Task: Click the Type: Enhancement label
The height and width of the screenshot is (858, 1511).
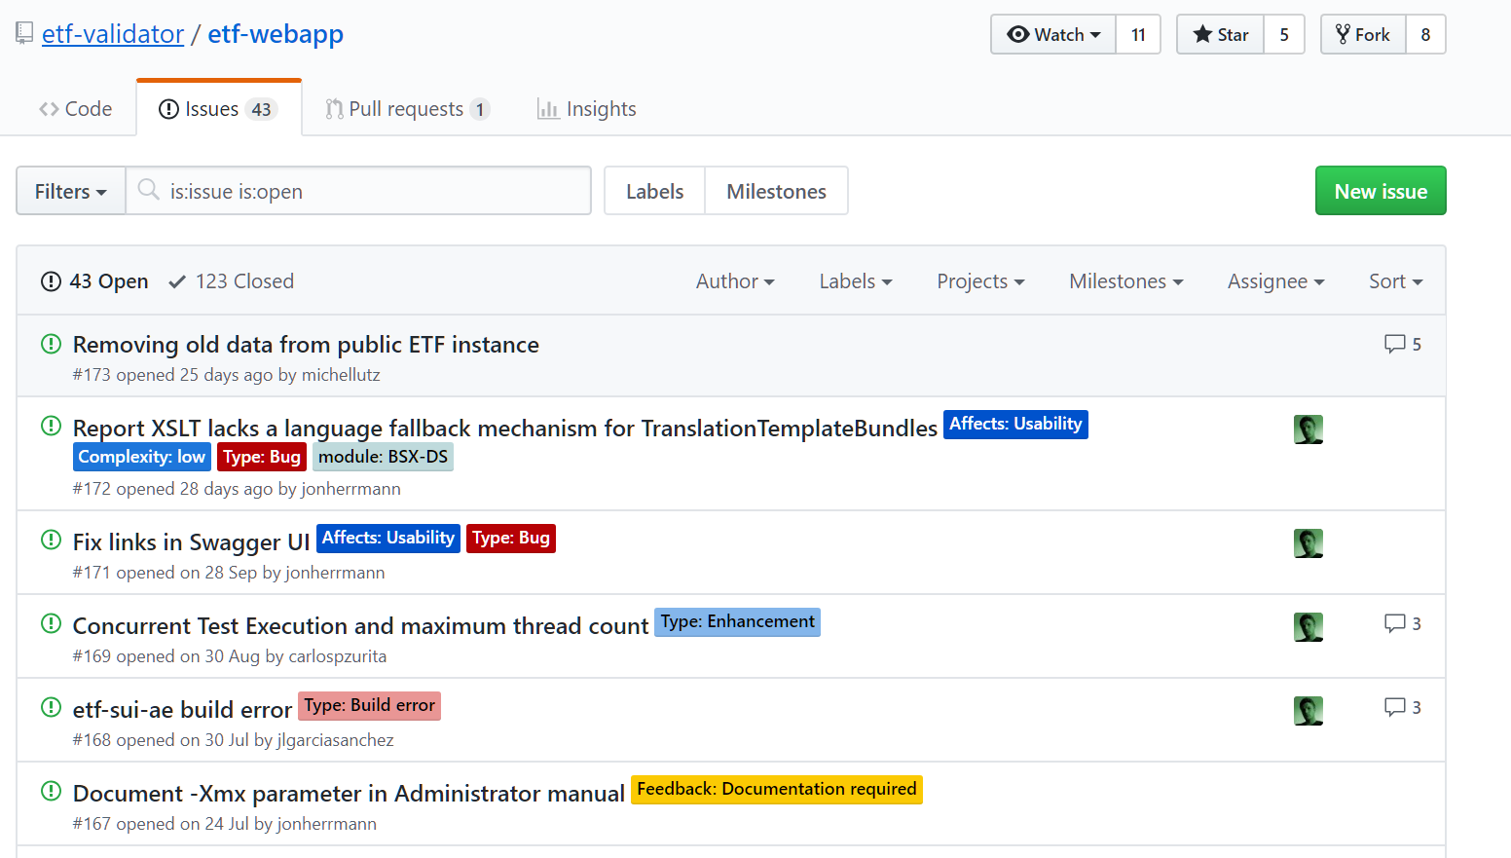Action: pyautogui.click(x=738, y=621)
